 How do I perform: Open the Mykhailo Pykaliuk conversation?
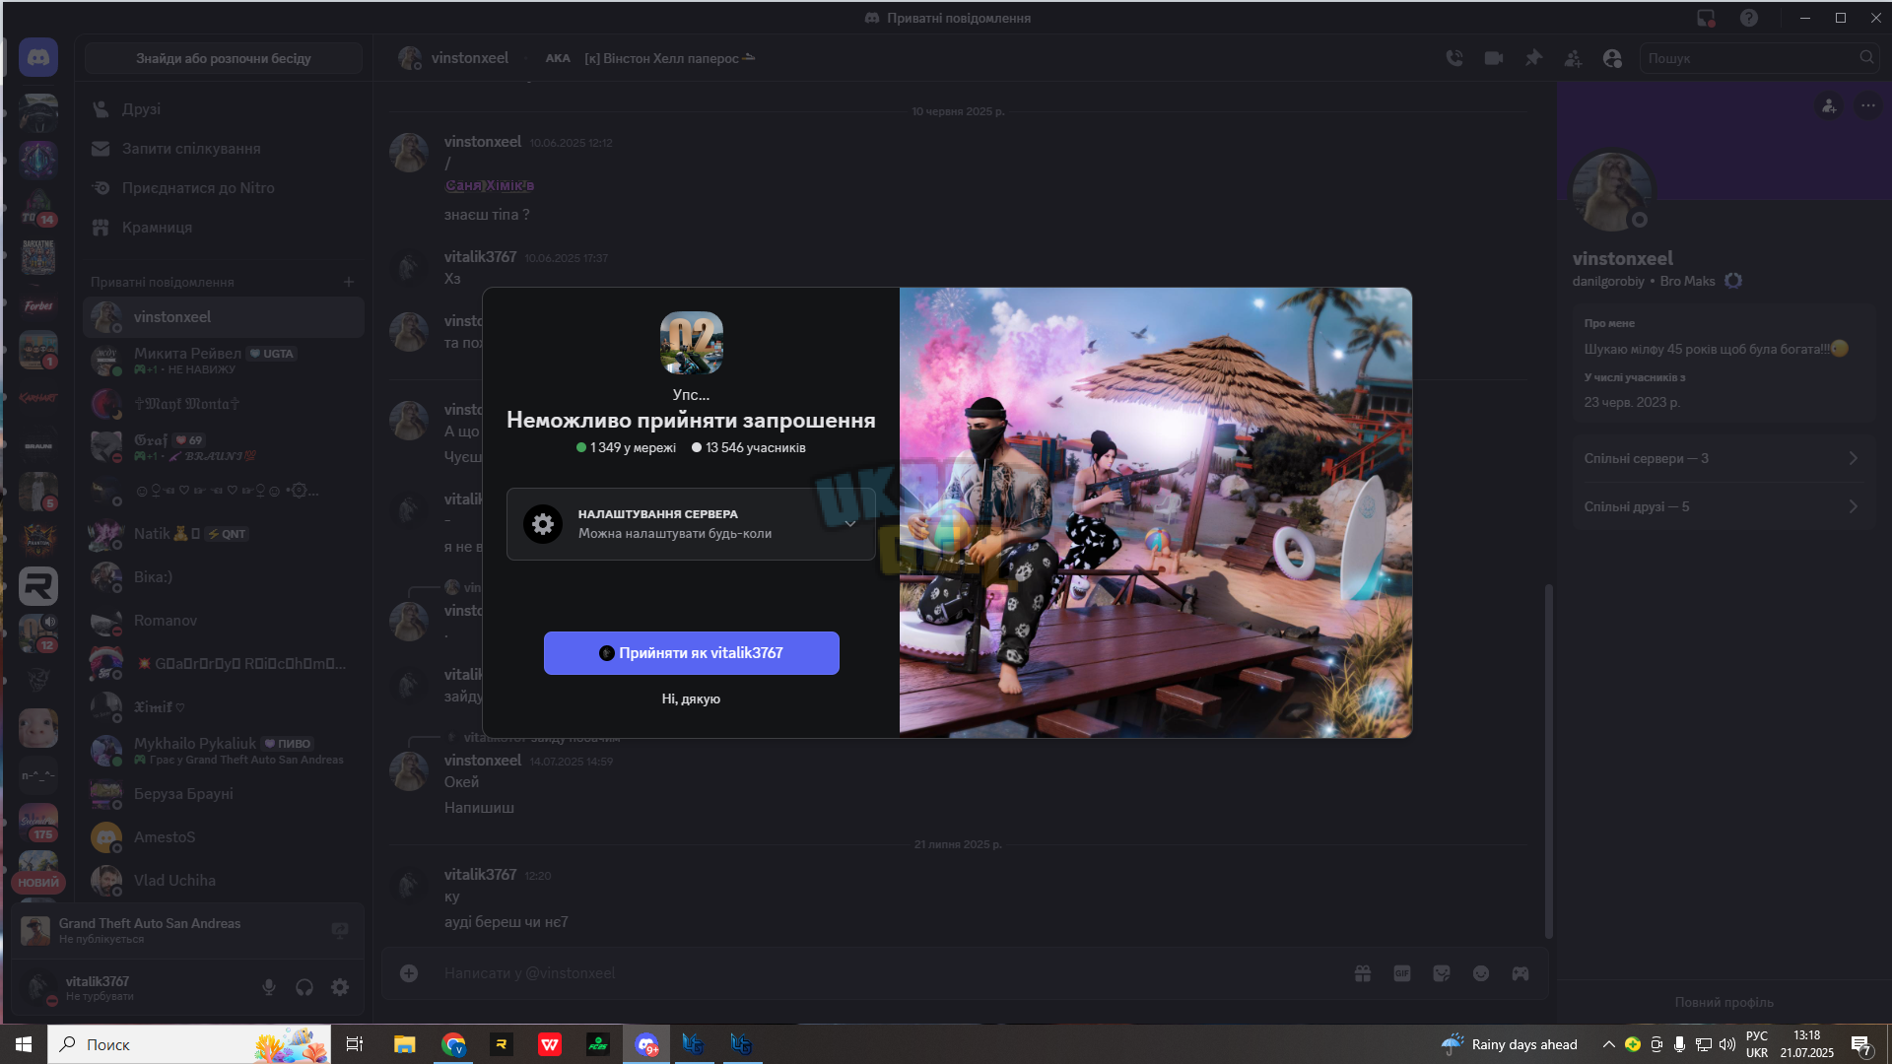(224, 751)
